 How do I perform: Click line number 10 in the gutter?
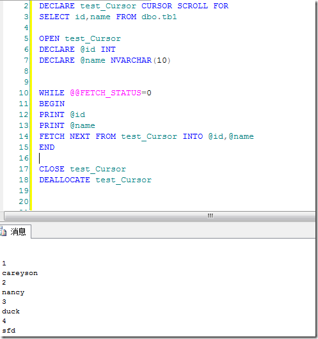click(24, 93)
